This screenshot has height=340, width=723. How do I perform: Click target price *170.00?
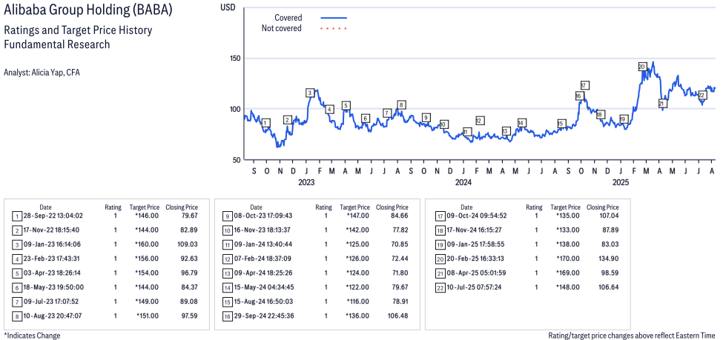pos(568,259)
